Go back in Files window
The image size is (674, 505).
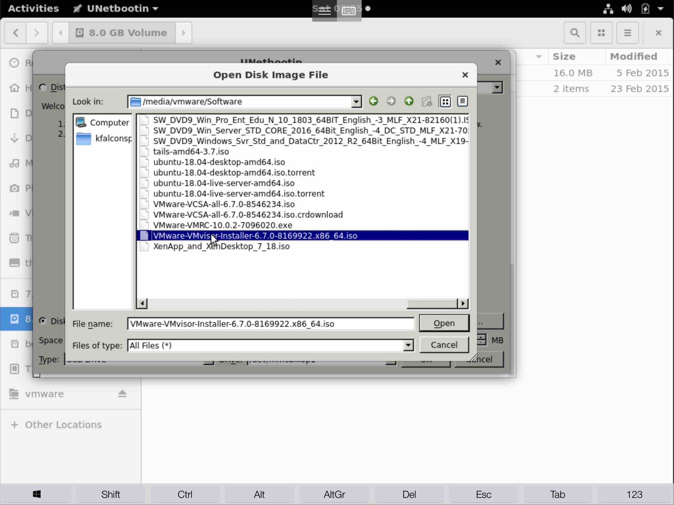(x=15, y=33)
